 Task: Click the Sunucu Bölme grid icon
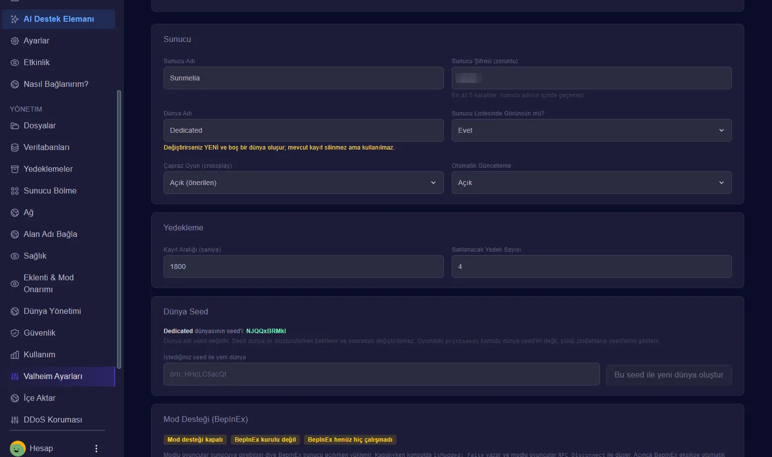click(15, 190)
